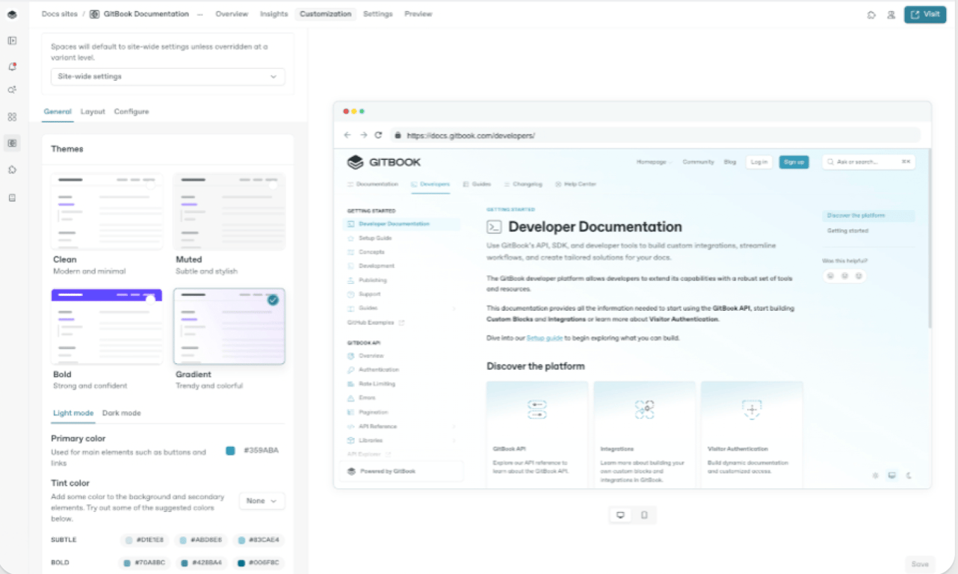958x574 pixels.
Task: Open the Insights tab
Action: [x=274, y=14]
